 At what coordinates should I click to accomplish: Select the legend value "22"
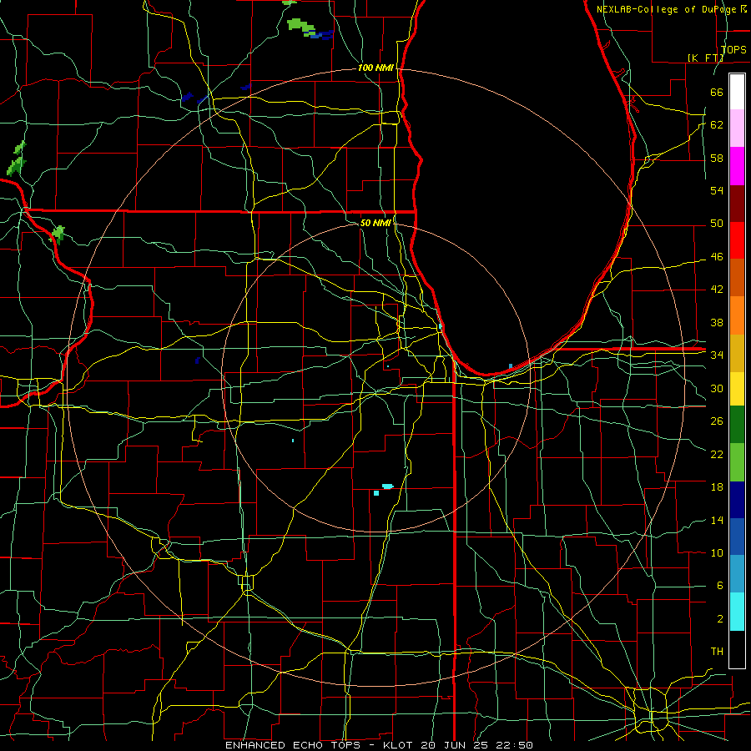click(717, 454)
